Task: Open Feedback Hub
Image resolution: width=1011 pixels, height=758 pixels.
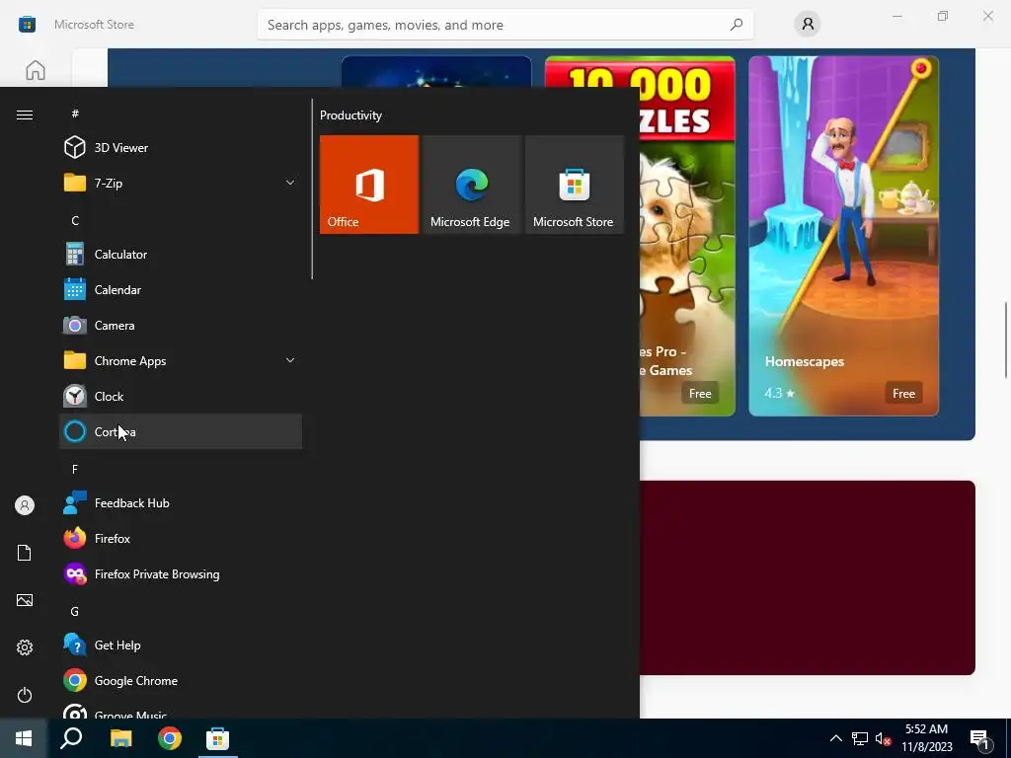Action: [181, 502]
